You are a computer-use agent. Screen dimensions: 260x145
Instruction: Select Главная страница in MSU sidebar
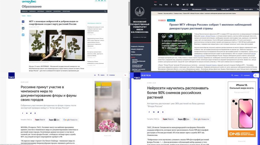pyautogui.click(x=137, y=46)
